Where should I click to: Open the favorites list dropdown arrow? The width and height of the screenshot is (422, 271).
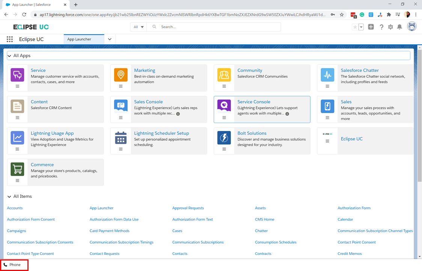click(x=361, y=27)
